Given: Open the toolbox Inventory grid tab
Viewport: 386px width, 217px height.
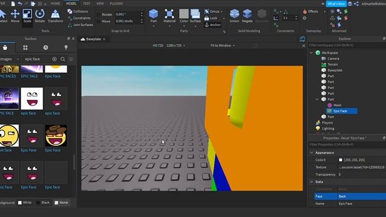Looking at the screenshot, I should coord(25,48).
